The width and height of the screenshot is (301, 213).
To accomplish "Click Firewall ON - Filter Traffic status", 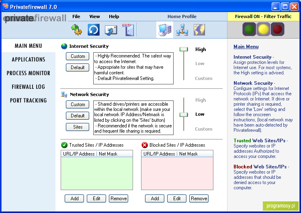I will [x=263, y=16].
